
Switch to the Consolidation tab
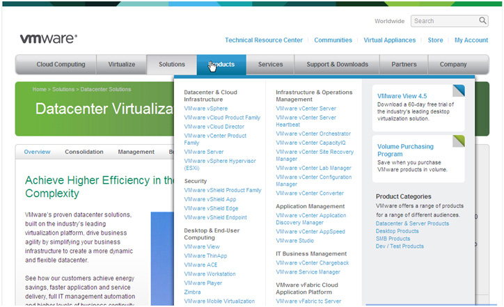pyautogui.click(x=84, y=152)
